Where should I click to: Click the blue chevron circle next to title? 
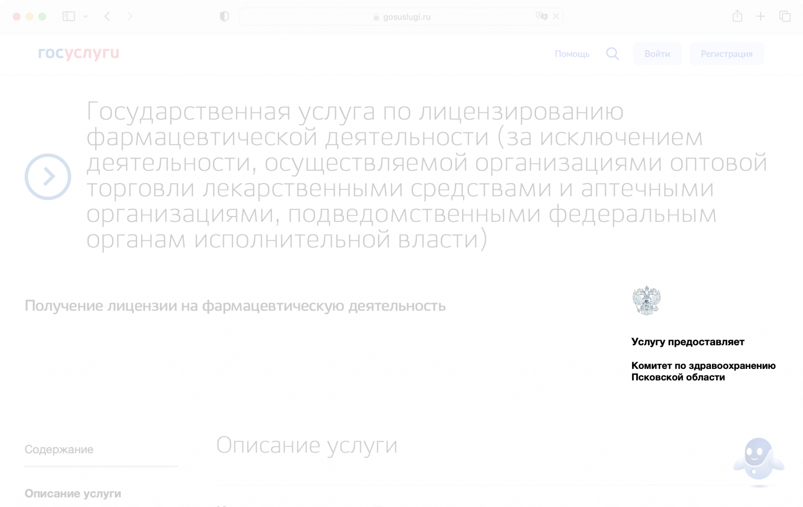[48, 177]
